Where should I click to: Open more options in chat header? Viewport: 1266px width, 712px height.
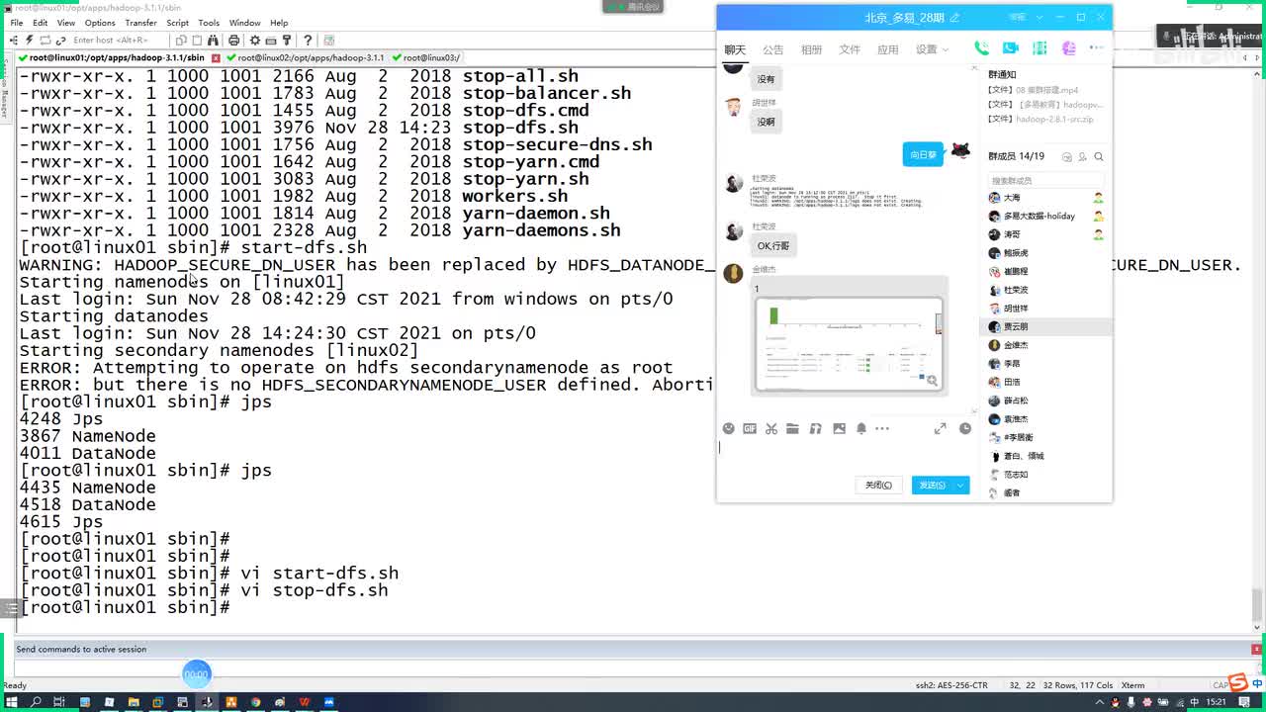point(1096,47)
